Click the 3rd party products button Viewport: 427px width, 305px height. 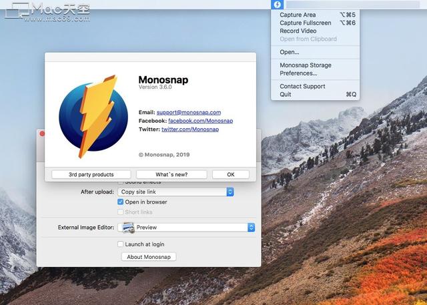coord(91,175)
